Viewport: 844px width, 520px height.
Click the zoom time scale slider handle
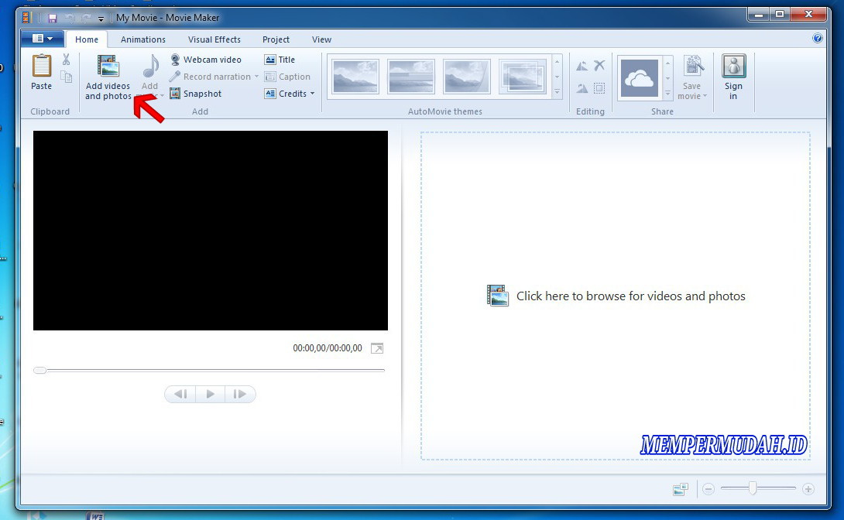[753, 488]
